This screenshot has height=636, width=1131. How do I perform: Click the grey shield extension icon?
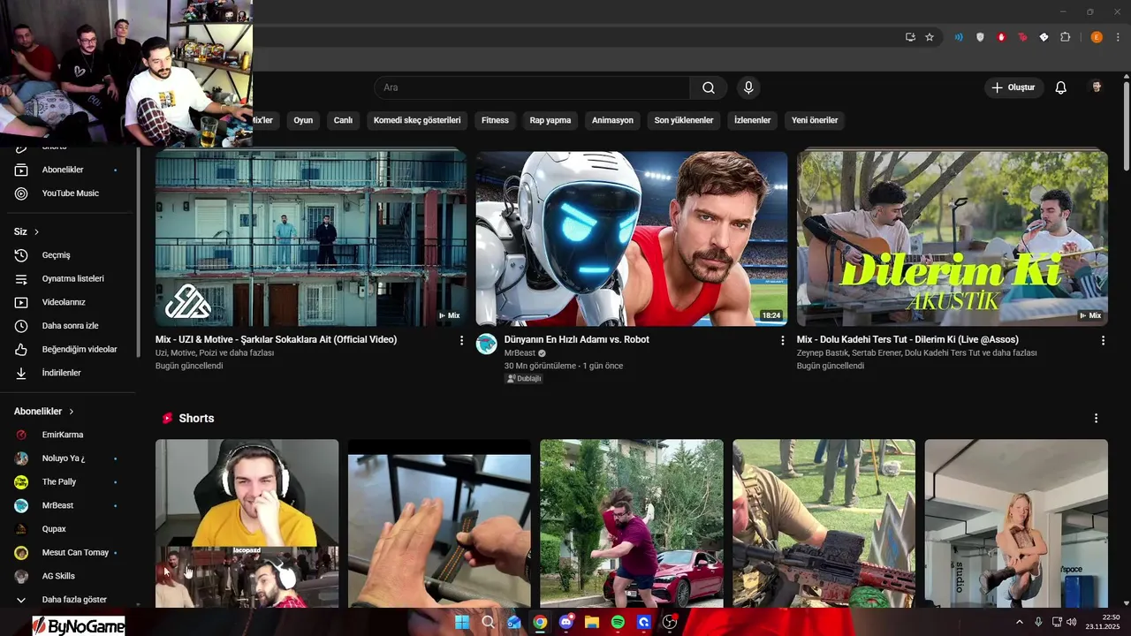980,37
